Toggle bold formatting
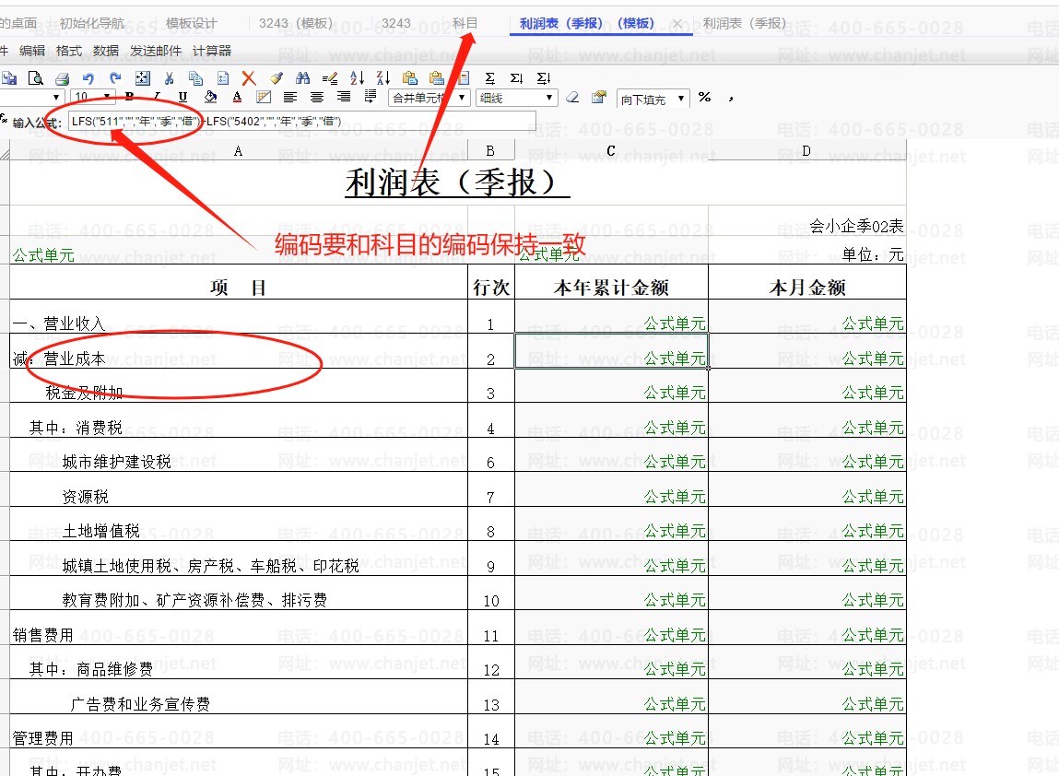This screenshot has width=1059, height=776. tap(130, 97)
